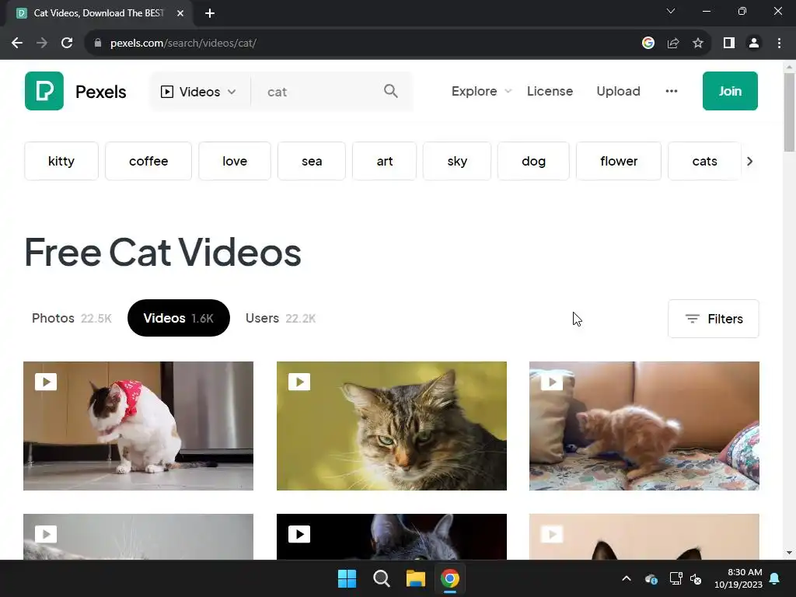Click the search magnifier icon
This screenshot has width=796, height=597.
tap(390, 92)
